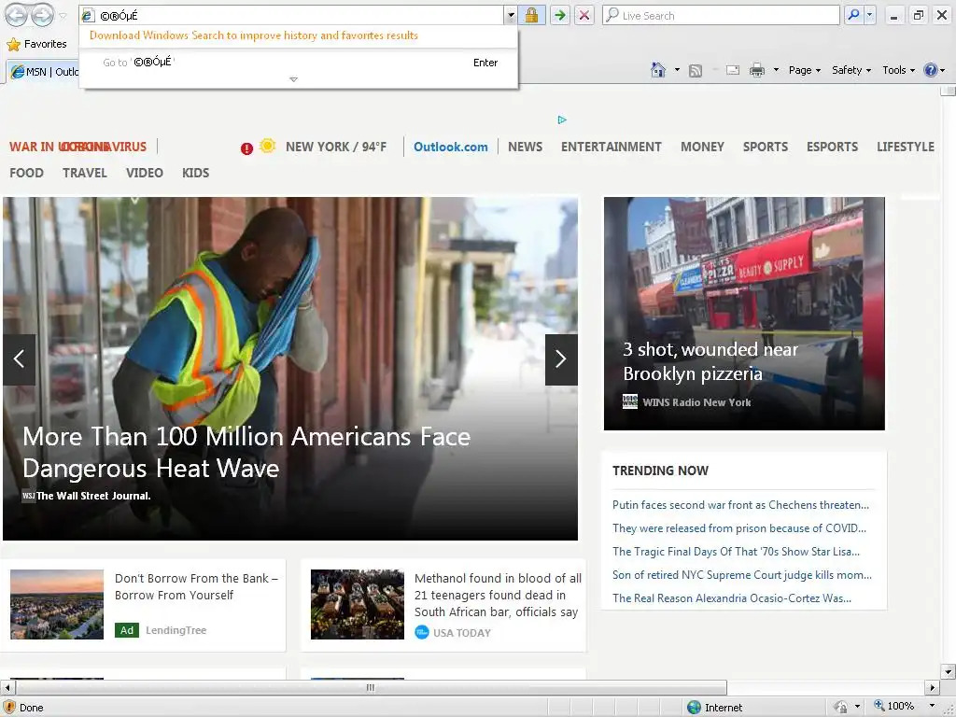This screenshot has height=717, width=956.
Task: Click the RSS Feeds toolbar icon
Action: point(695,71)
